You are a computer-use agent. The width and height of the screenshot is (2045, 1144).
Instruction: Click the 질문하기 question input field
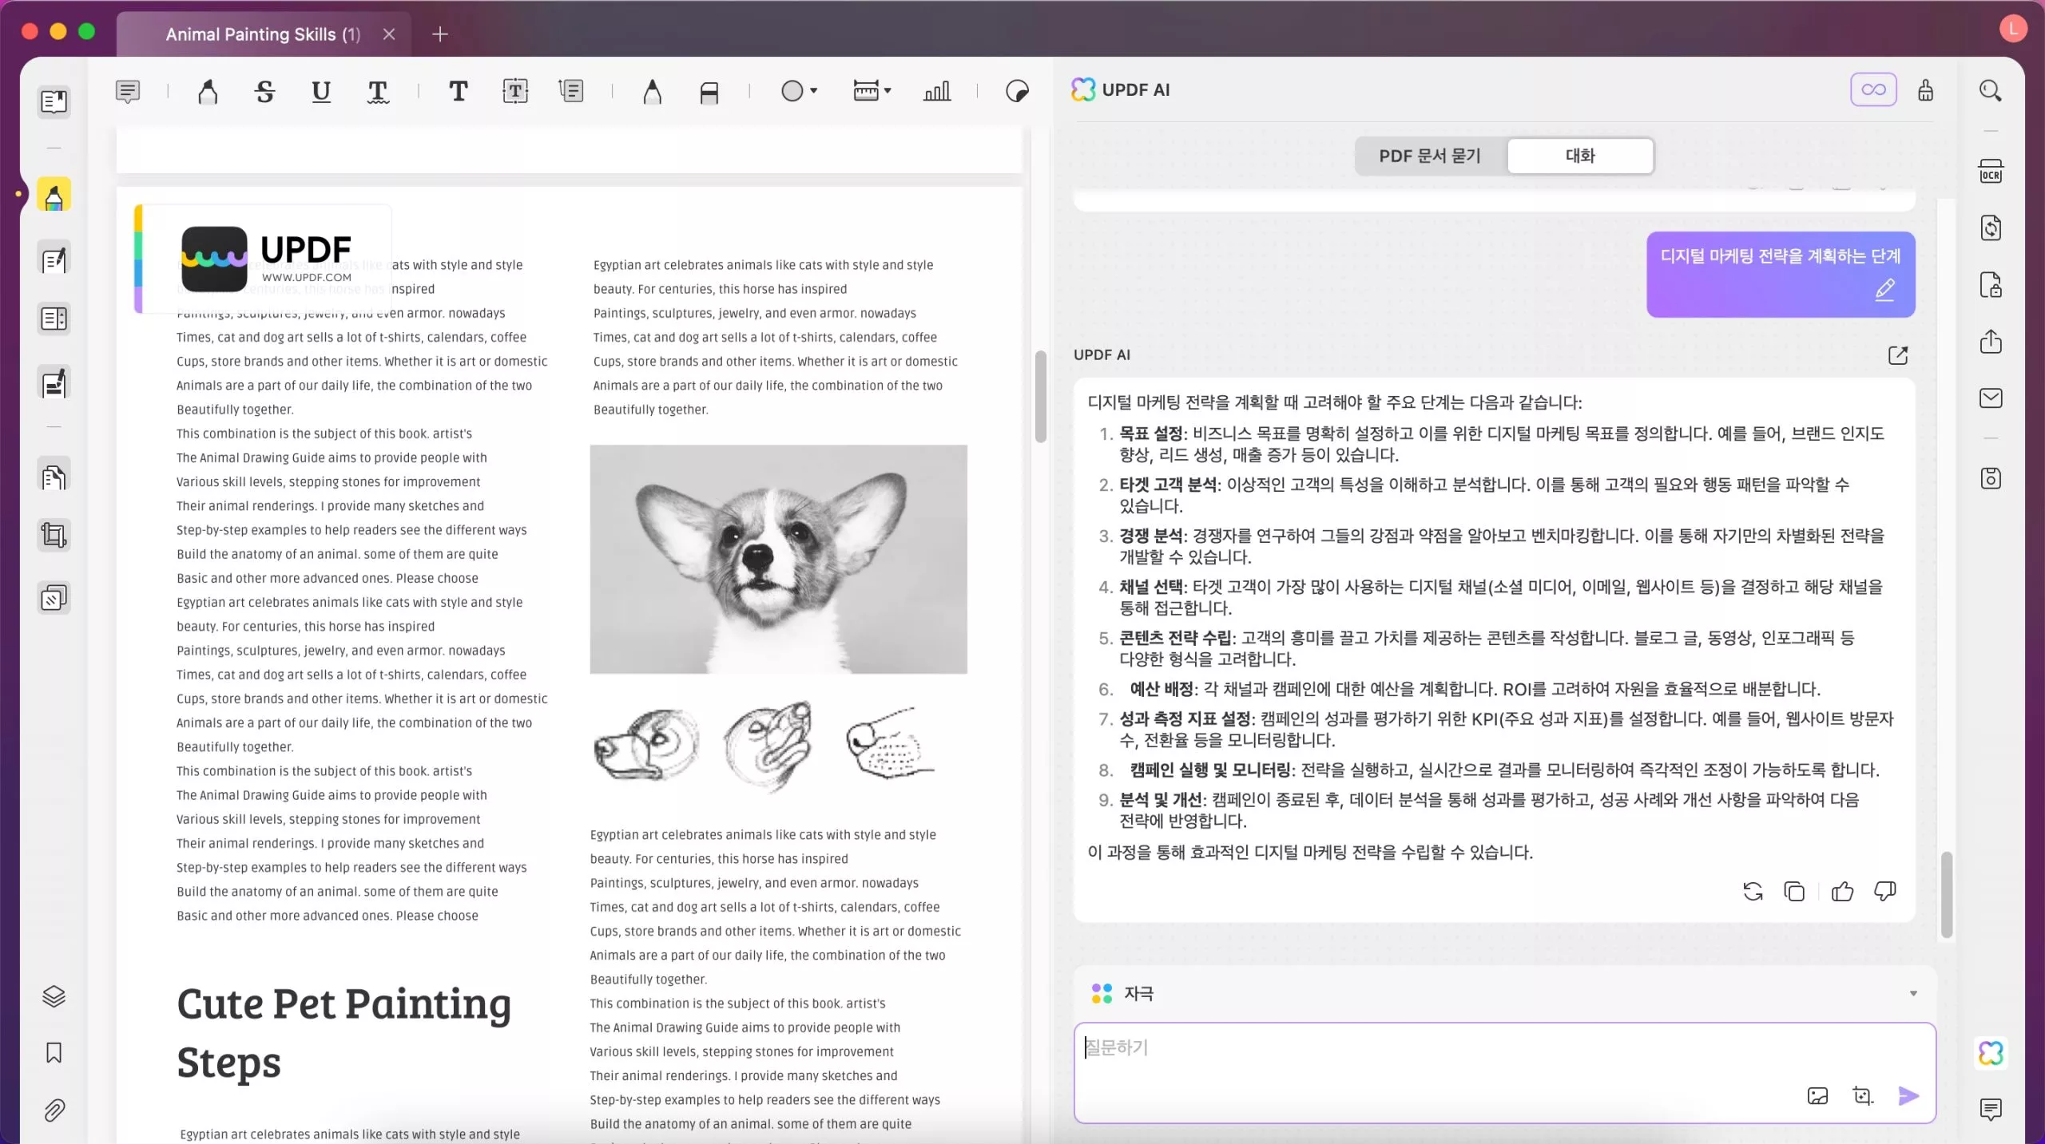pyautogui.click(x=1504, y=1073)
